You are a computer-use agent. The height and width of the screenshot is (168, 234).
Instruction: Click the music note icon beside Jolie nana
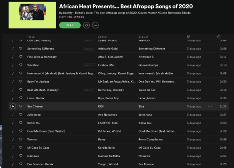(x=13, y=114)
